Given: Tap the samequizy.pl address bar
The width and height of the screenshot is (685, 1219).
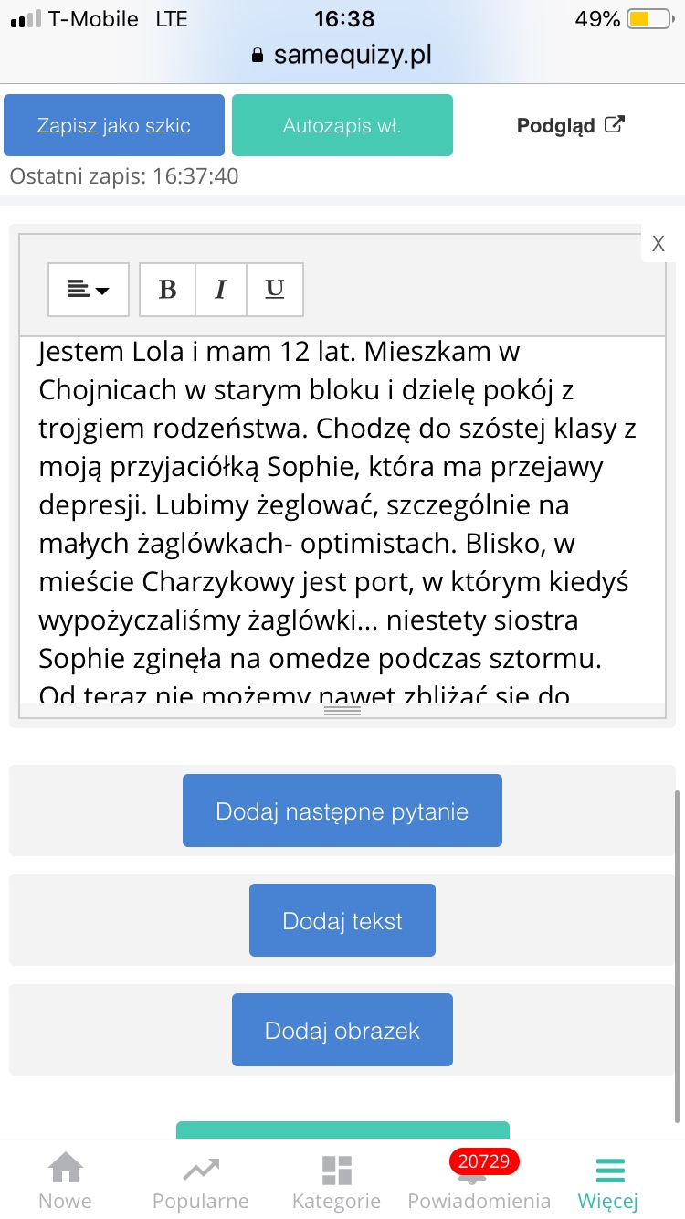Looking at the screenshot, I should (x=342, y=55).
